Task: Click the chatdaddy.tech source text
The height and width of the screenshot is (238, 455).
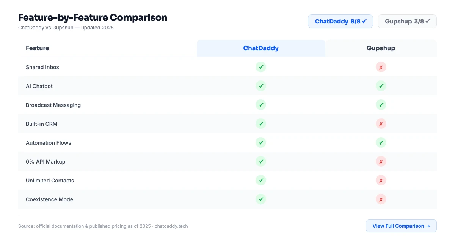Action: pyautogui.click(x=171, y=226)
